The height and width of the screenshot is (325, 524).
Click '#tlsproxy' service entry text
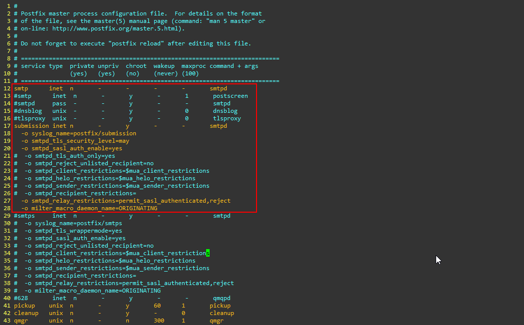30,118
